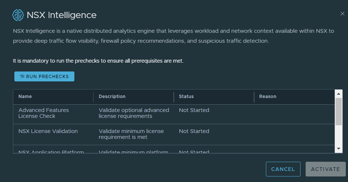
Task: Click the table scrollbar down arrow
Action: coord(338,149)
